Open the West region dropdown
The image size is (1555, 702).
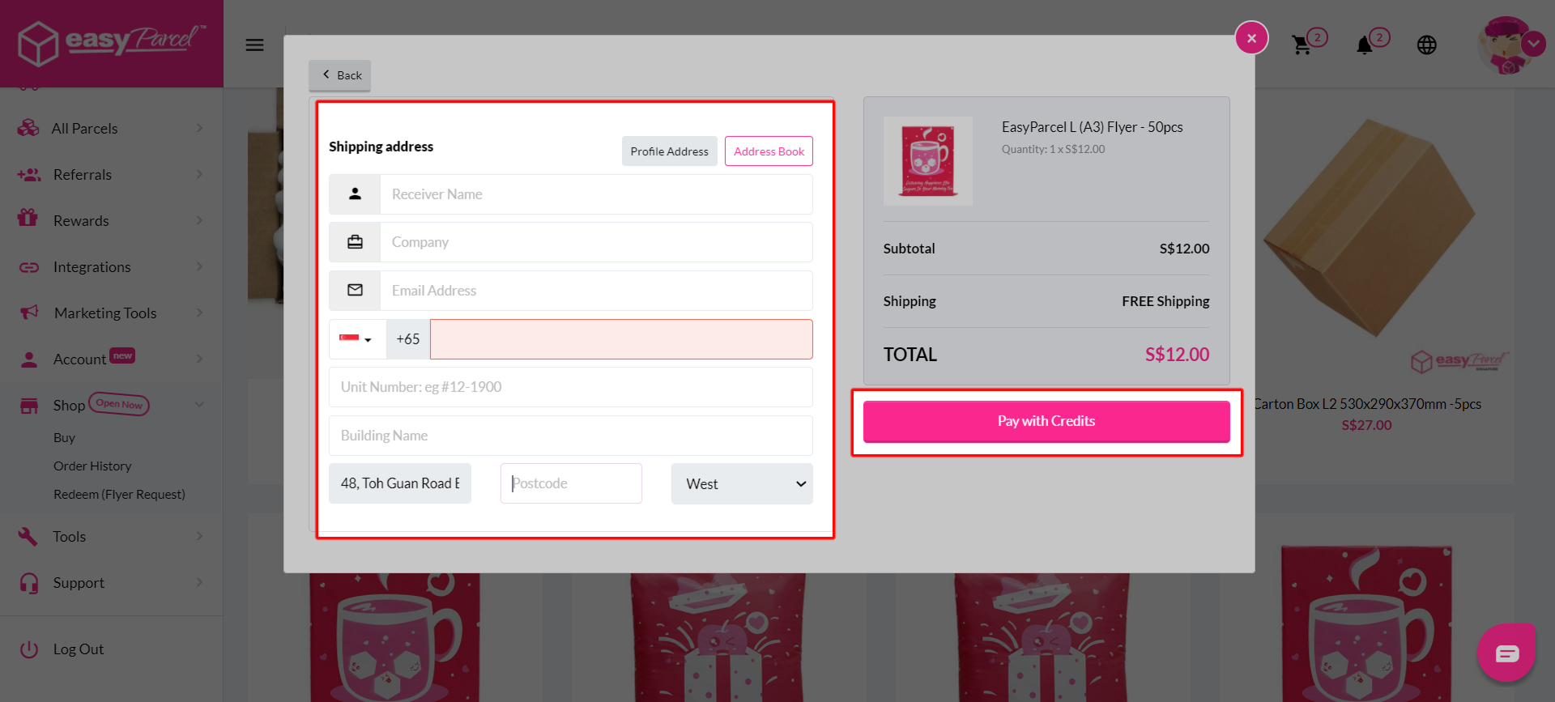pyautogui.click(x=740, y=483)
